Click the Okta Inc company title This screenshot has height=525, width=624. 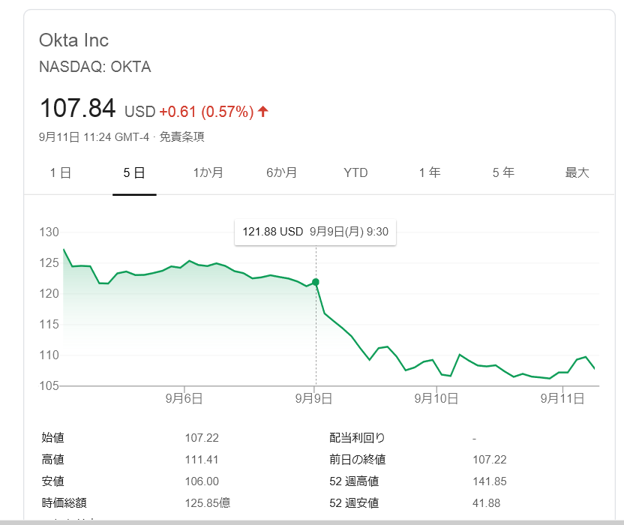coord(73,40)
